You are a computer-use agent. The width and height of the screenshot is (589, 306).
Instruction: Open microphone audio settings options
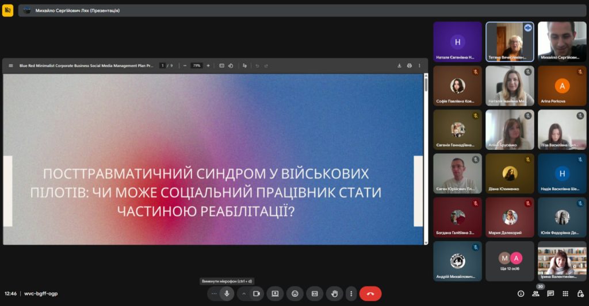[x=214, y=293]
